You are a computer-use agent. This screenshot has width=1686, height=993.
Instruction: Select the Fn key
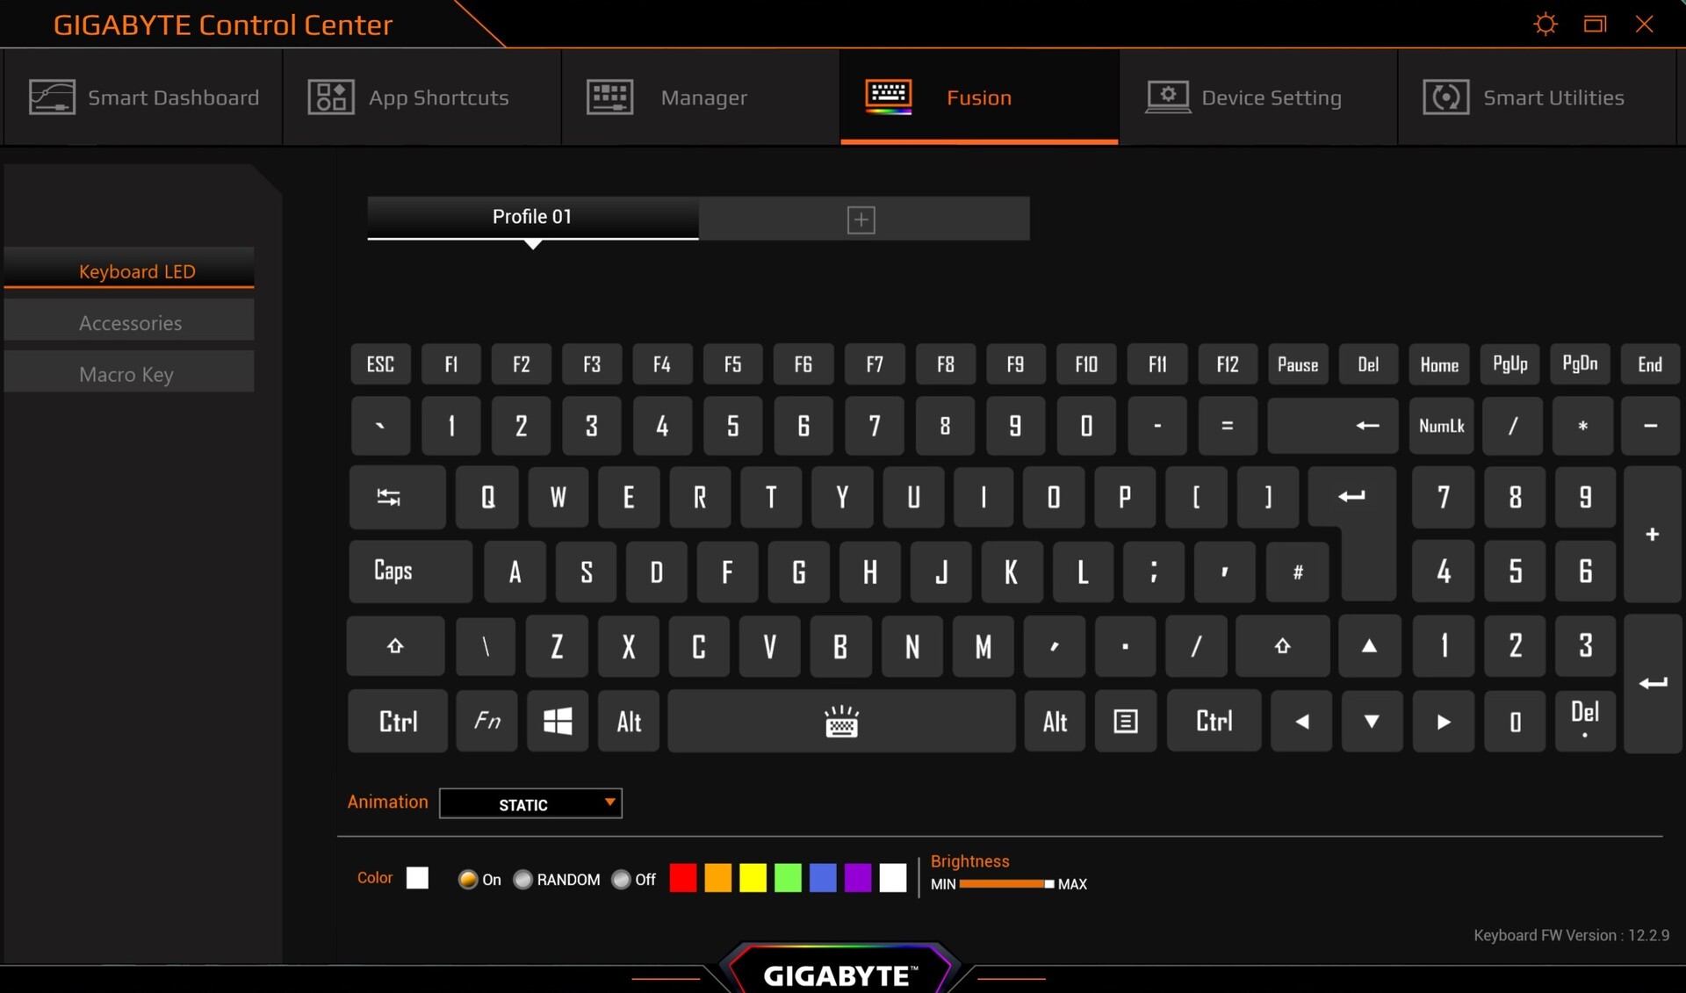[x=486, y=722]
